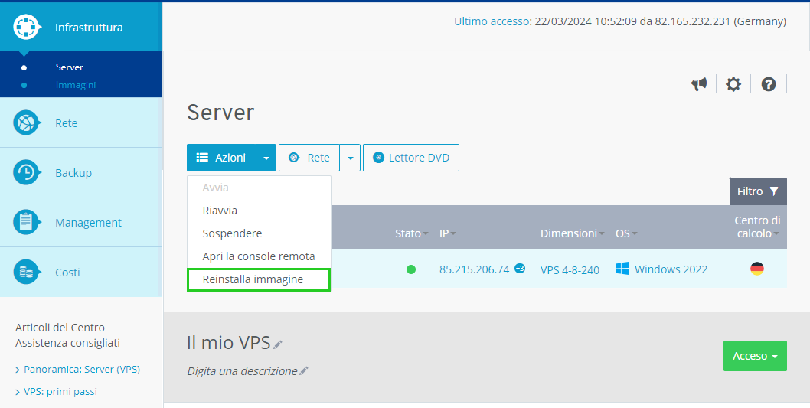810x408 pixels.
Task: Click 'Digita una descrizione' placeholder text
Action: pyautogui.click(x=242, y=370)
